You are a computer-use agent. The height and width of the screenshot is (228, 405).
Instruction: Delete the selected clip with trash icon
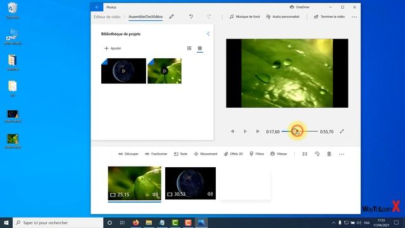pyautogui.click(x=329, y=154)
